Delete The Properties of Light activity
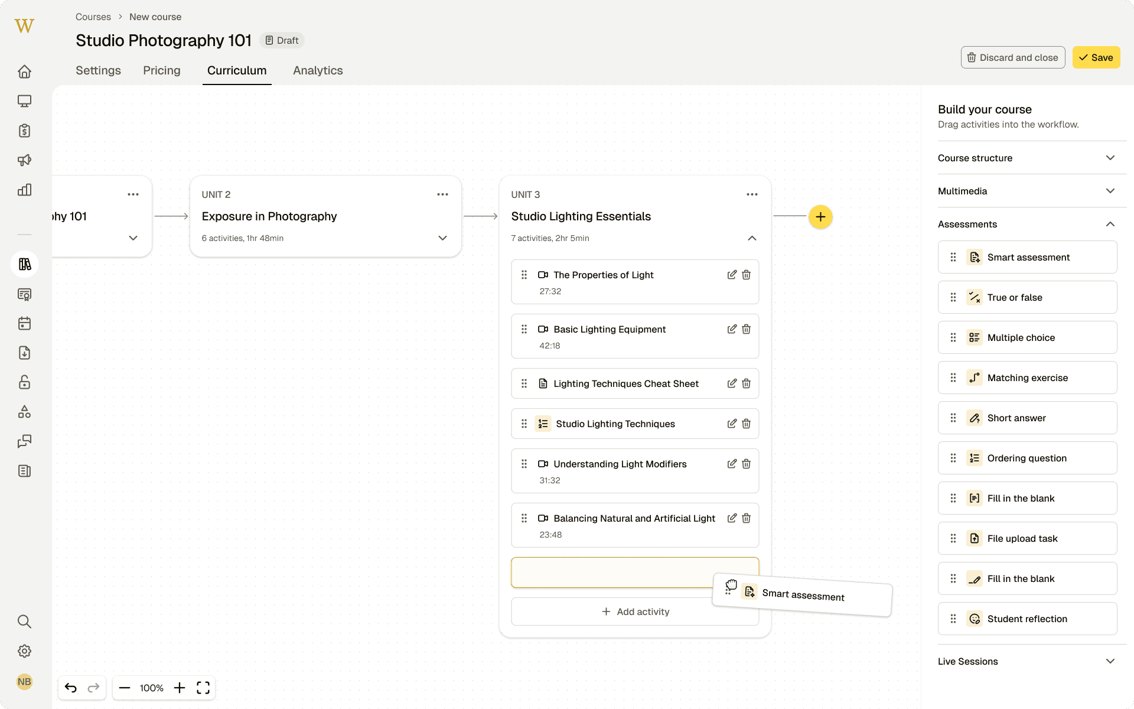 [747, 275]
